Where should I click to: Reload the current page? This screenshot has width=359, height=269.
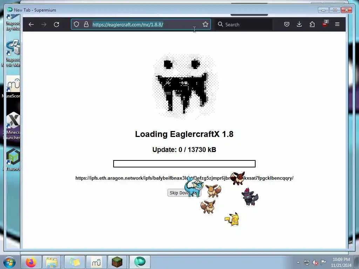click(56, 25)
